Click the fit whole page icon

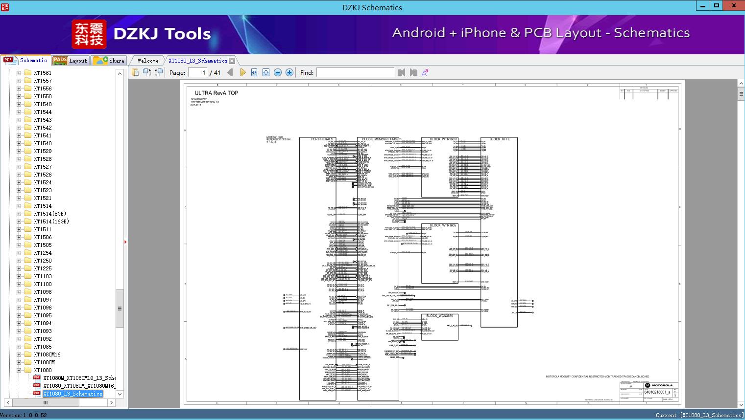(266, 72)
